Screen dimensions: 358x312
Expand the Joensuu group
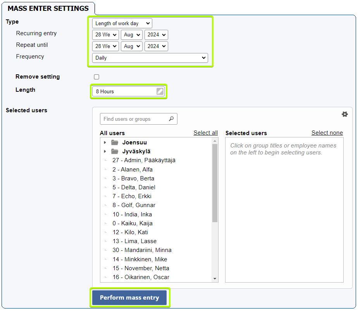point(105,142)
